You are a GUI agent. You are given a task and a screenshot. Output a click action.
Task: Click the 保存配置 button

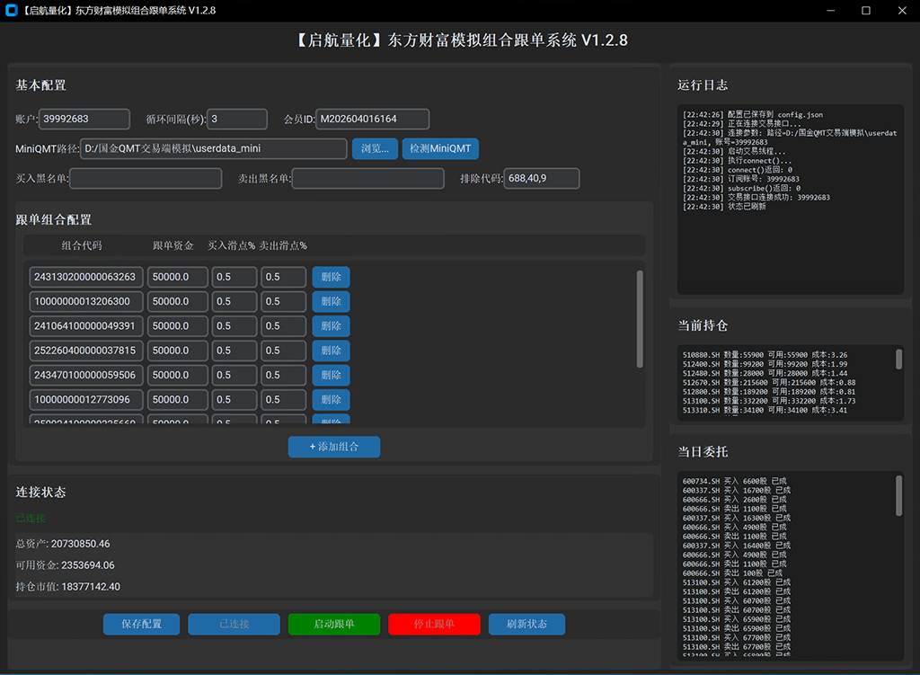[141, 624]
